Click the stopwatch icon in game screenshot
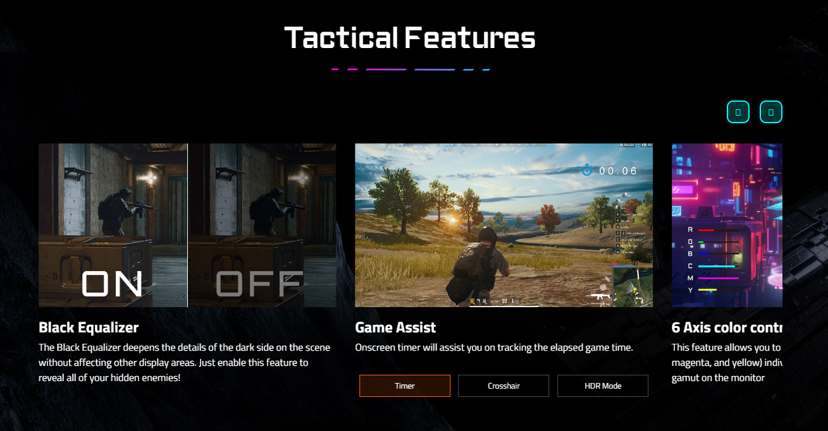This screenshot has width=828, height=431. click(587, 170)
